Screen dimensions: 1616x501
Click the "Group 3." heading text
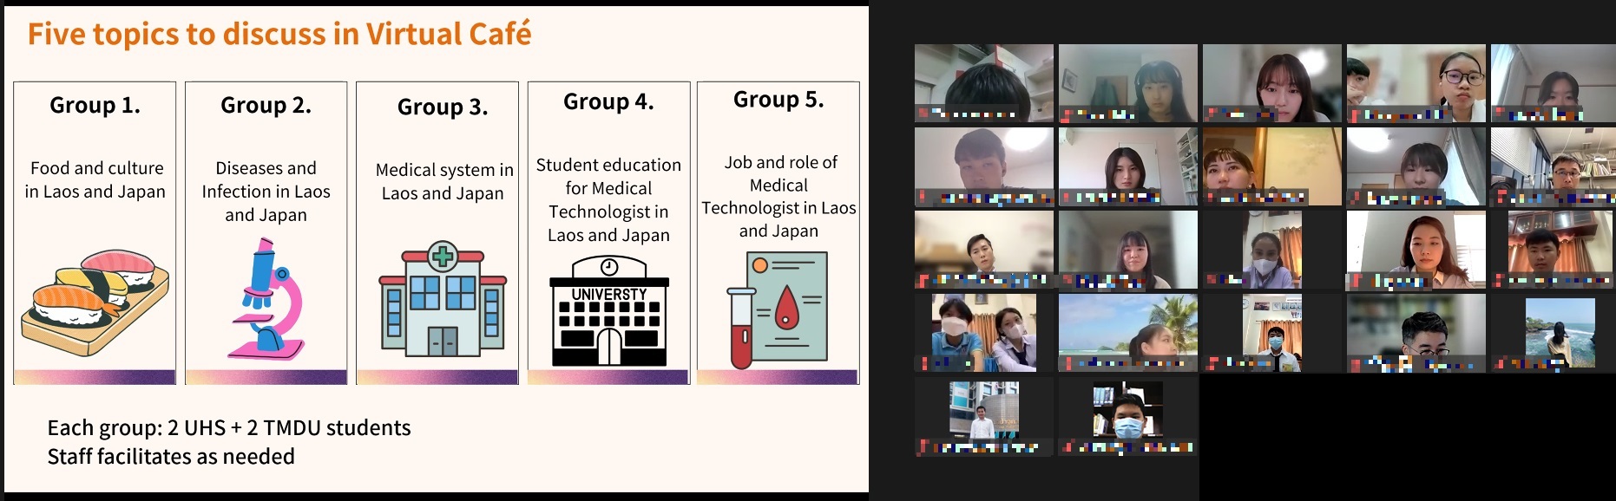443,107
